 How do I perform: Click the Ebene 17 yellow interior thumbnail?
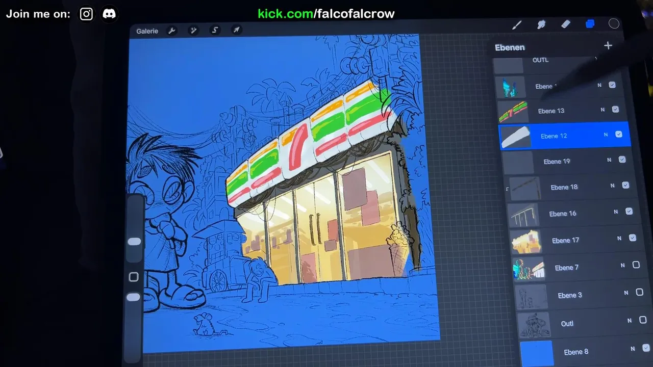pyautogui.click(x=526, y=242)
